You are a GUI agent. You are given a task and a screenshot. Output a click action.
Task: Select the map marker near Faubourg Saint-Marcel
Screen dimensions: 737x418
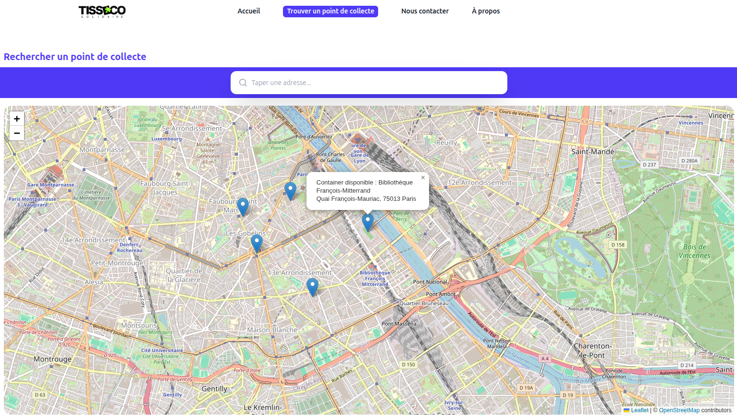click(243, 205)
